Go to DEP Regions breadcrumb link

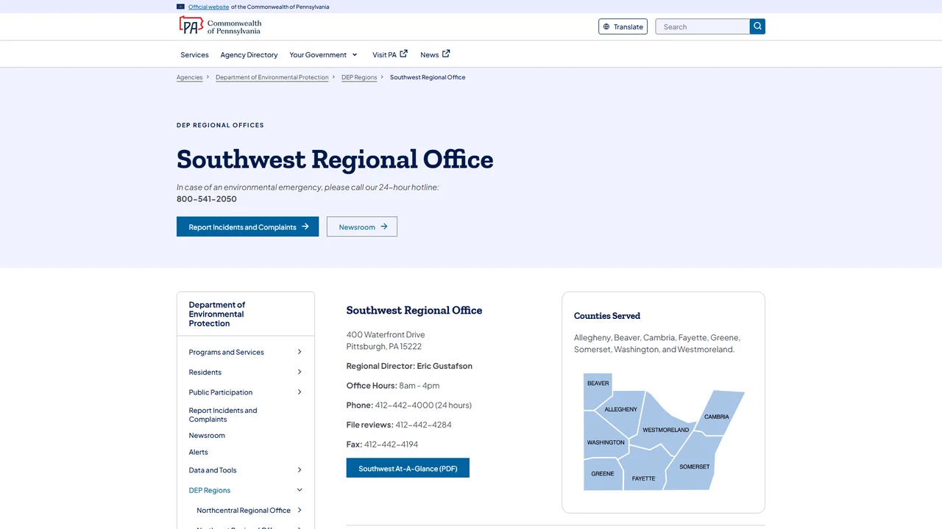point(359,77)
